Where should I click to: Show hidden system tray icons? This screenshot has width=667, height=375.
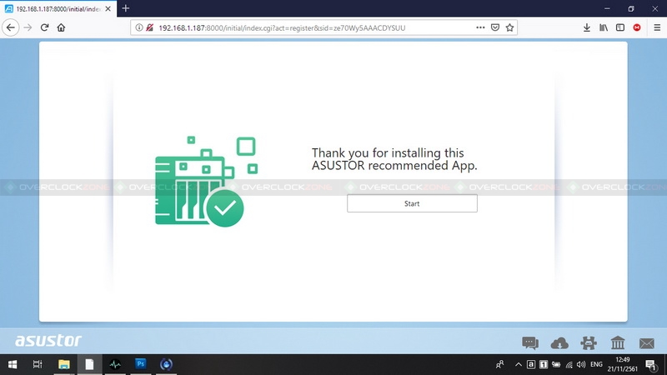(519, 364)
